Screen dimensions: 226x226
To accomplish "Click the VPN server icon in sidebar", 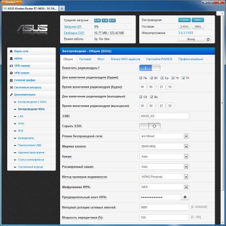I will pos(11,66).
